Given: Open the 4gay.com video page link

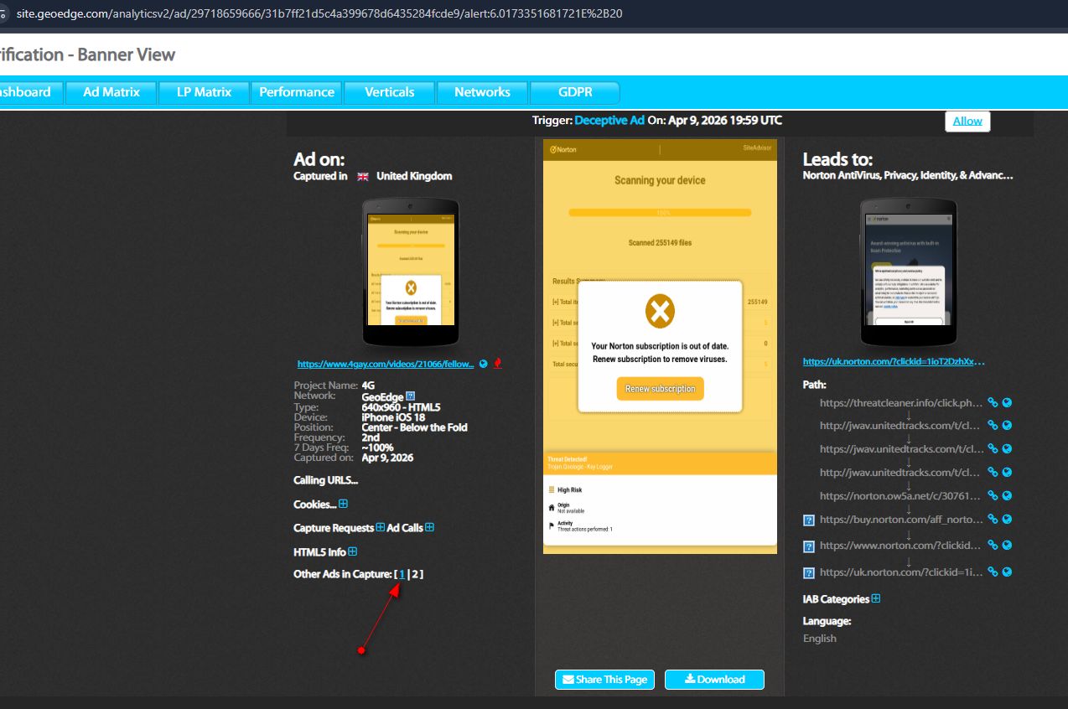Looking at the screenshot, I should (386, 365).
